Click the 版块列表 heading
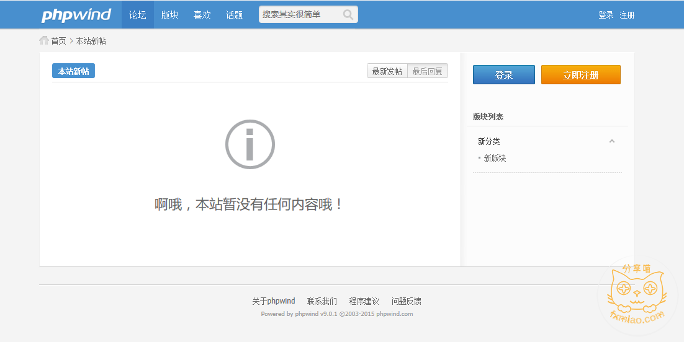This screenshot has width=684, height=342. (x=488, y=116)
